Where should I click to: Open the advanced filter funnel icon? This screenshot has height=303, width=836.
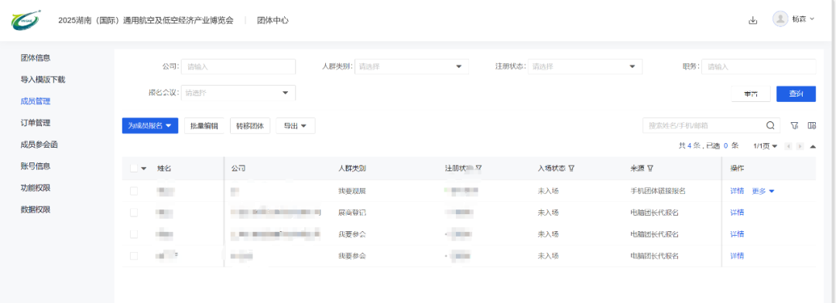pos(794,126)
